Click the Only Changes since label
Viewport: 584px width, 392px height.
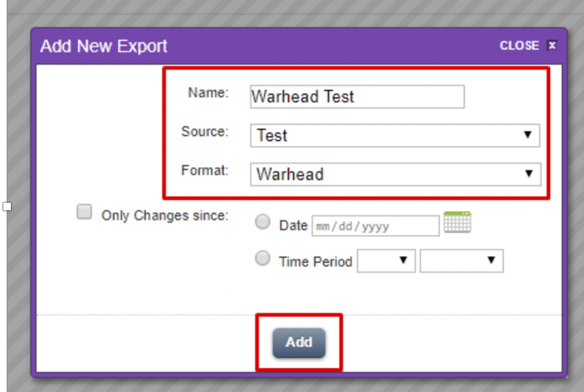pos(165,216)
